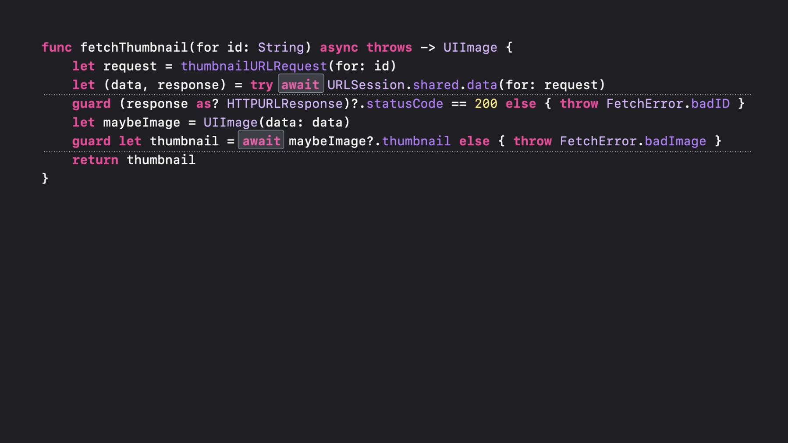Click the closing brace of function

point(45,178)
